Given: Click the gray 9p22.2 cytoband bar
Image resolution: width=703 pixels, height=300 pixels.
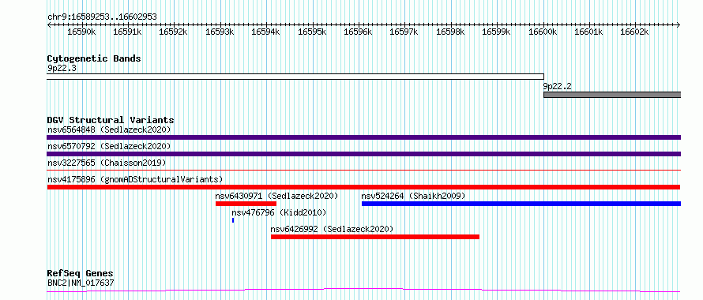Looking at the screenshot, I should (x=612, y=95).
